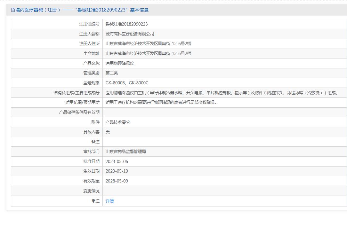Select registration number value 鲁械注准20182090223
Screen dimensions: 347x225
pos(126,24)
